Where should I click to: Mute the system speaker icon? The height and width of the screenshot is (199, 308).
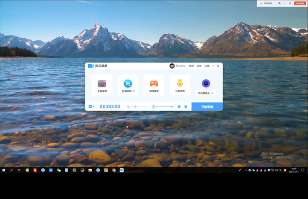[154, 107]
